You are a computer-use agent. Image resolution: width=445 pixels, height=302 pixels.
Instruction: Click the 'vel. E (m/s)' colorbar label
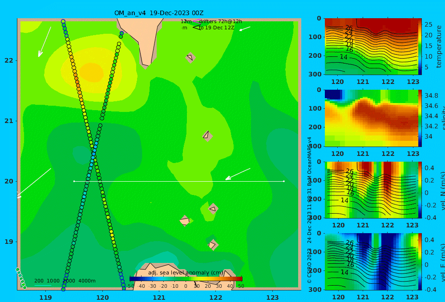pyautogui.click(x=443, y=262)
